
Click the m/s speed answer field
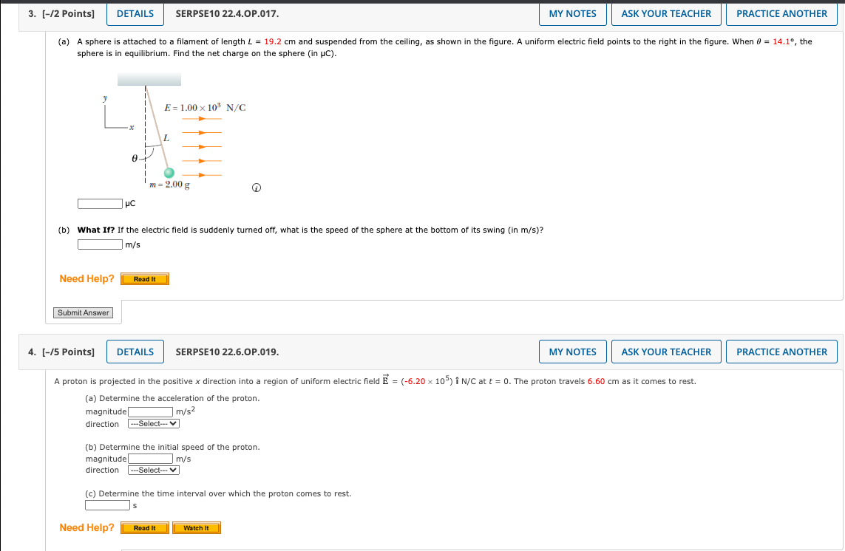[100, 244]
